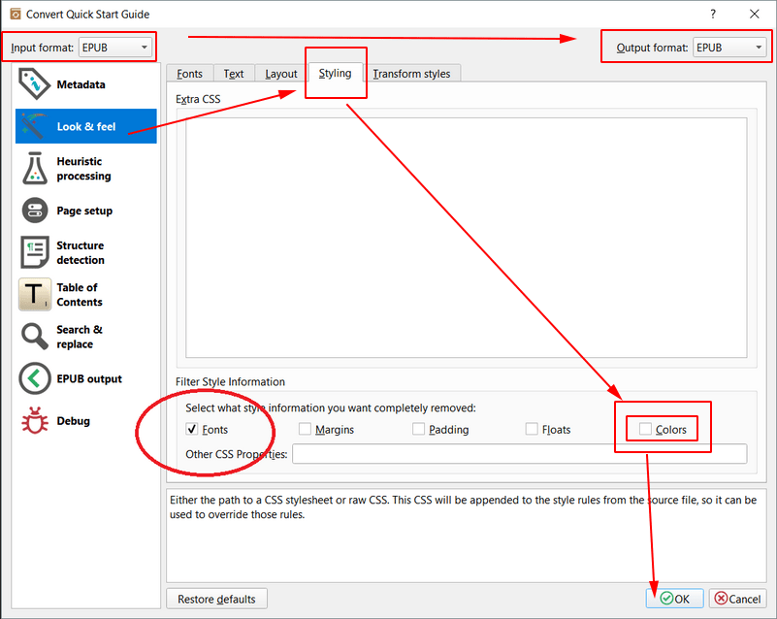
Task: Open the Metadata section tag icon
Action: coord(34,83)
